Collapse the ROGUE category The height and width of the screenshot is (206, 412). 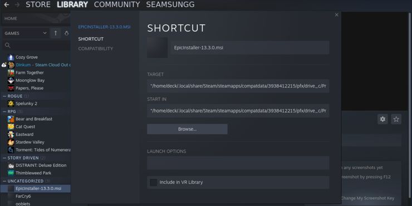tap(4, 96)
